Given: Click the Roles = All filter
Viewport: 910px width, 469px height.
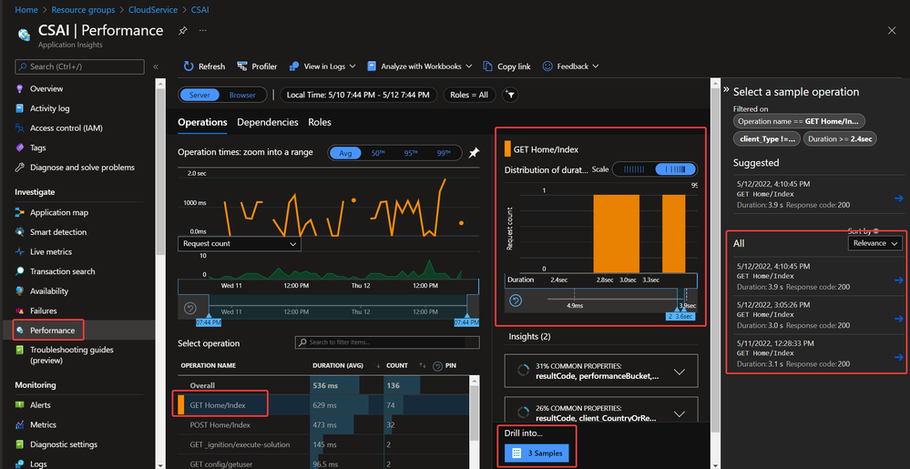Looking at the screenshot, I should 469,95.
